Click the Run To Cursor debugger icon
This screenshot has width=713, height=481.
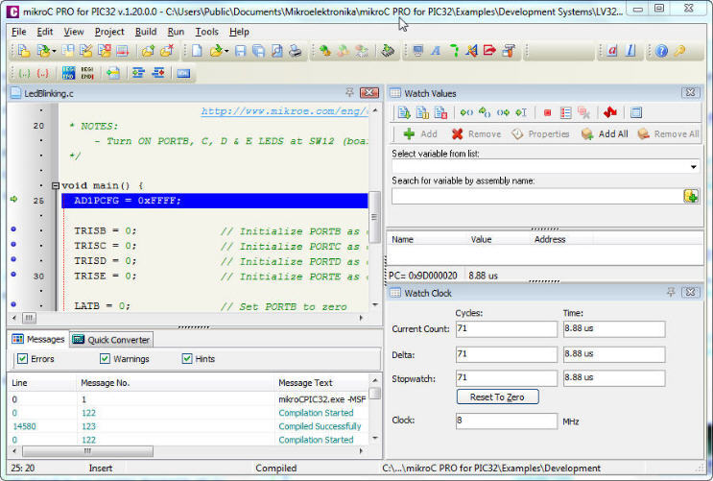[521, 112]
